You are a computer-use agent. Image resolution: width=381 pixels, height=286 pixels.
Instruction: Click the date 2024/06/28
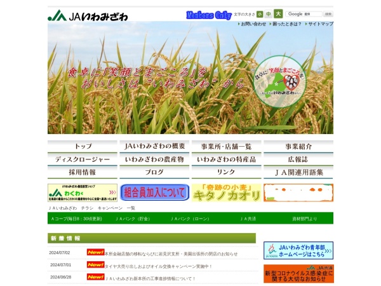click(60, 277)
